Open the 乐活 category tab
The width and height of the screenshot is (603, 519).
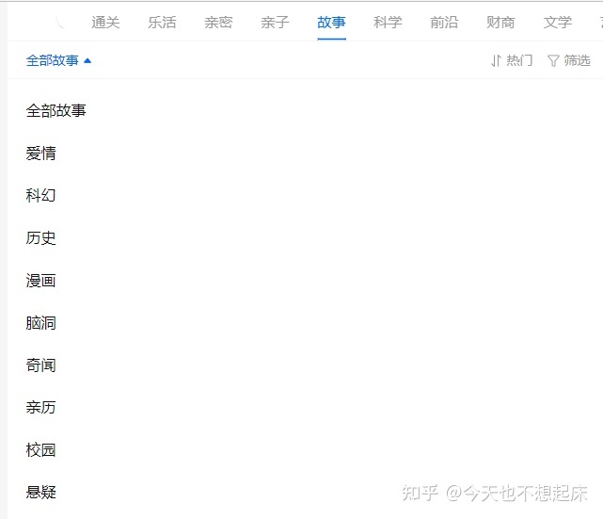(x=162, y=23)
